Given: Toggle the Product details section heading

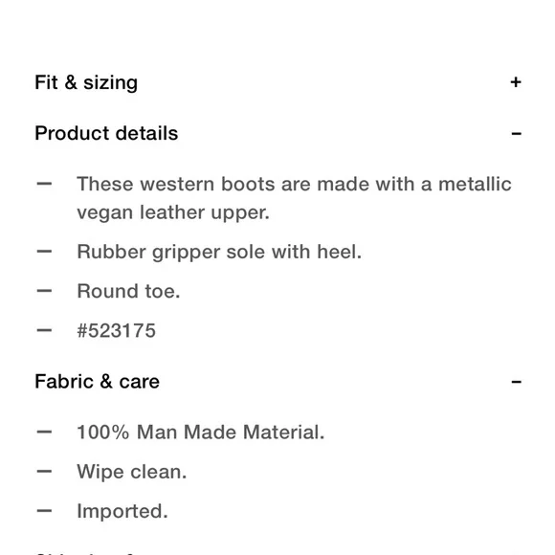Looking at the screenshot, I should coord(106,133).
